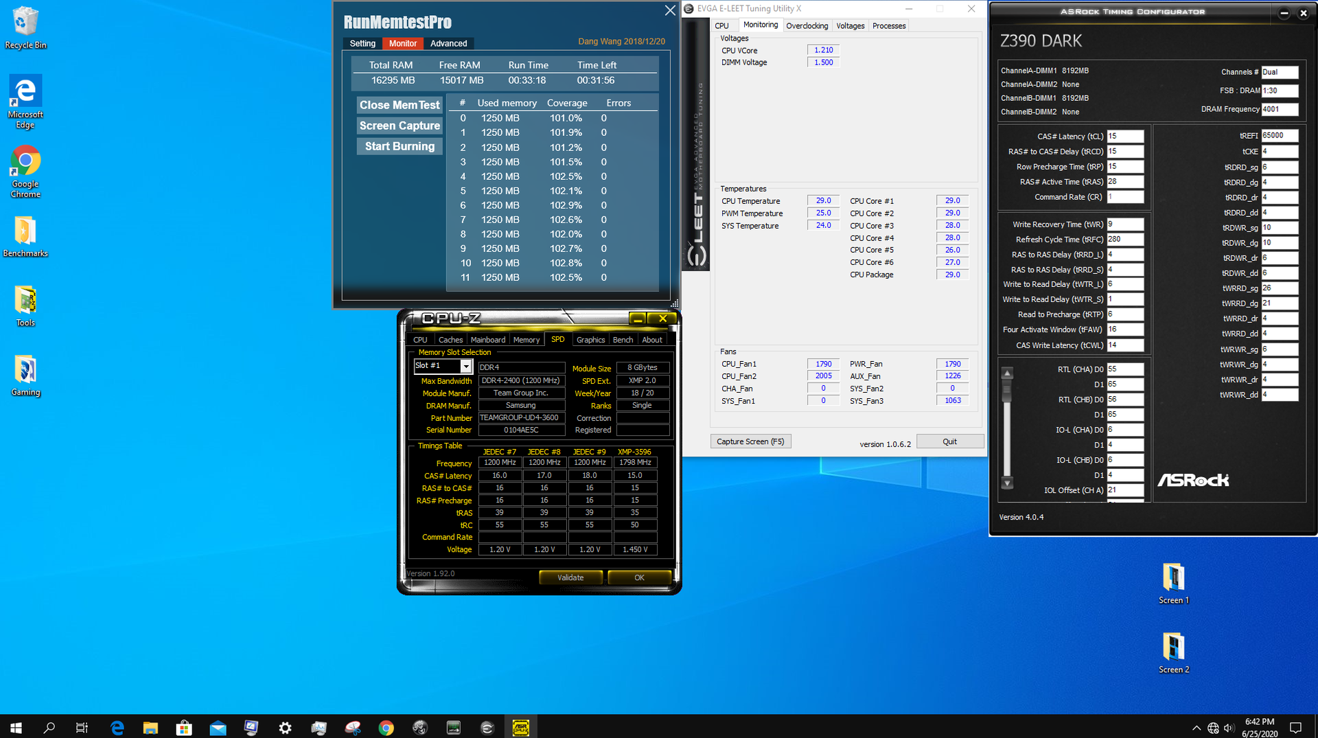Open Microsoft Store from the taskbar
The image size is (1318, 738).
pos(184,727)
